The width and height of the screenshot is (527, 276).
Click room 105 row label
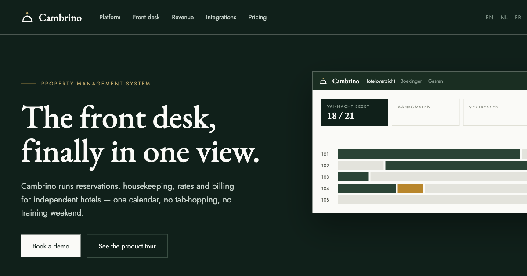(x=325, y=200)
